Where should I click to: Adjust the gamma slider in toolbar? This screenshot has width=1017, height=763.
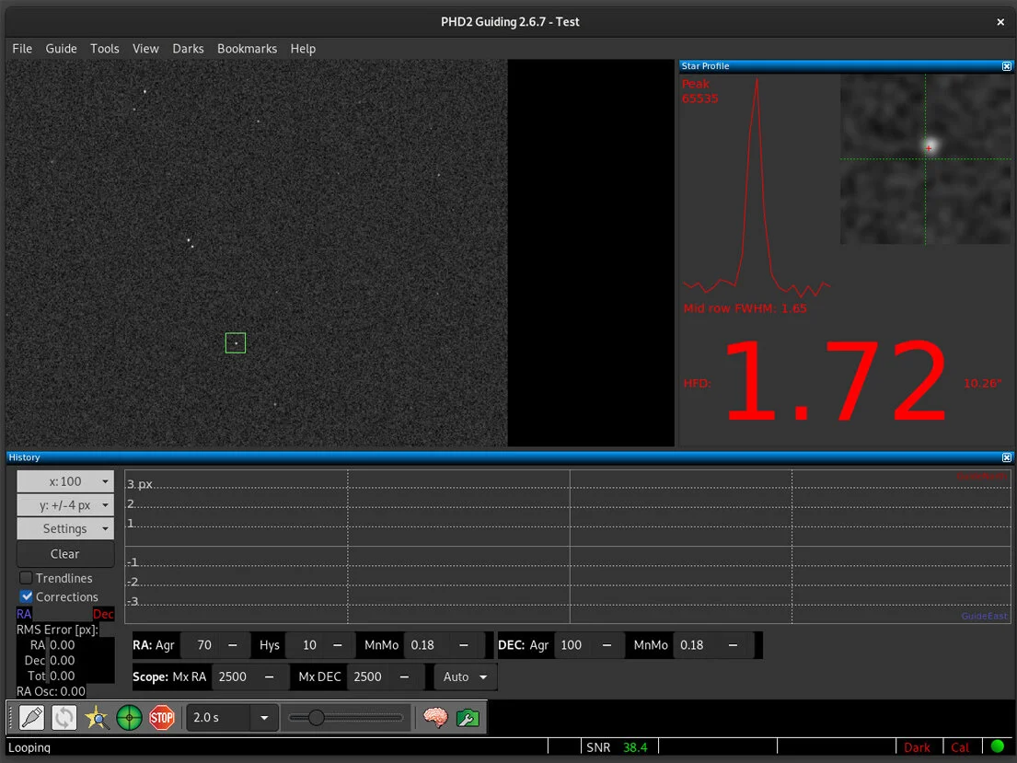[x=346, y=718]
